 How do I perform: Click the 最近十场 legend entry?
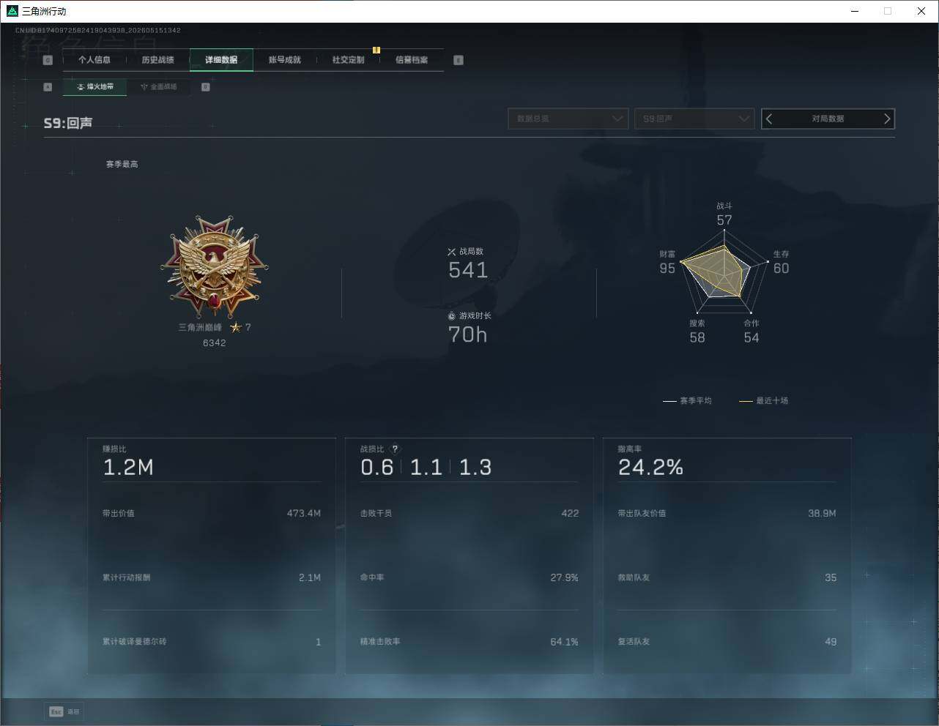coord(764,401)
